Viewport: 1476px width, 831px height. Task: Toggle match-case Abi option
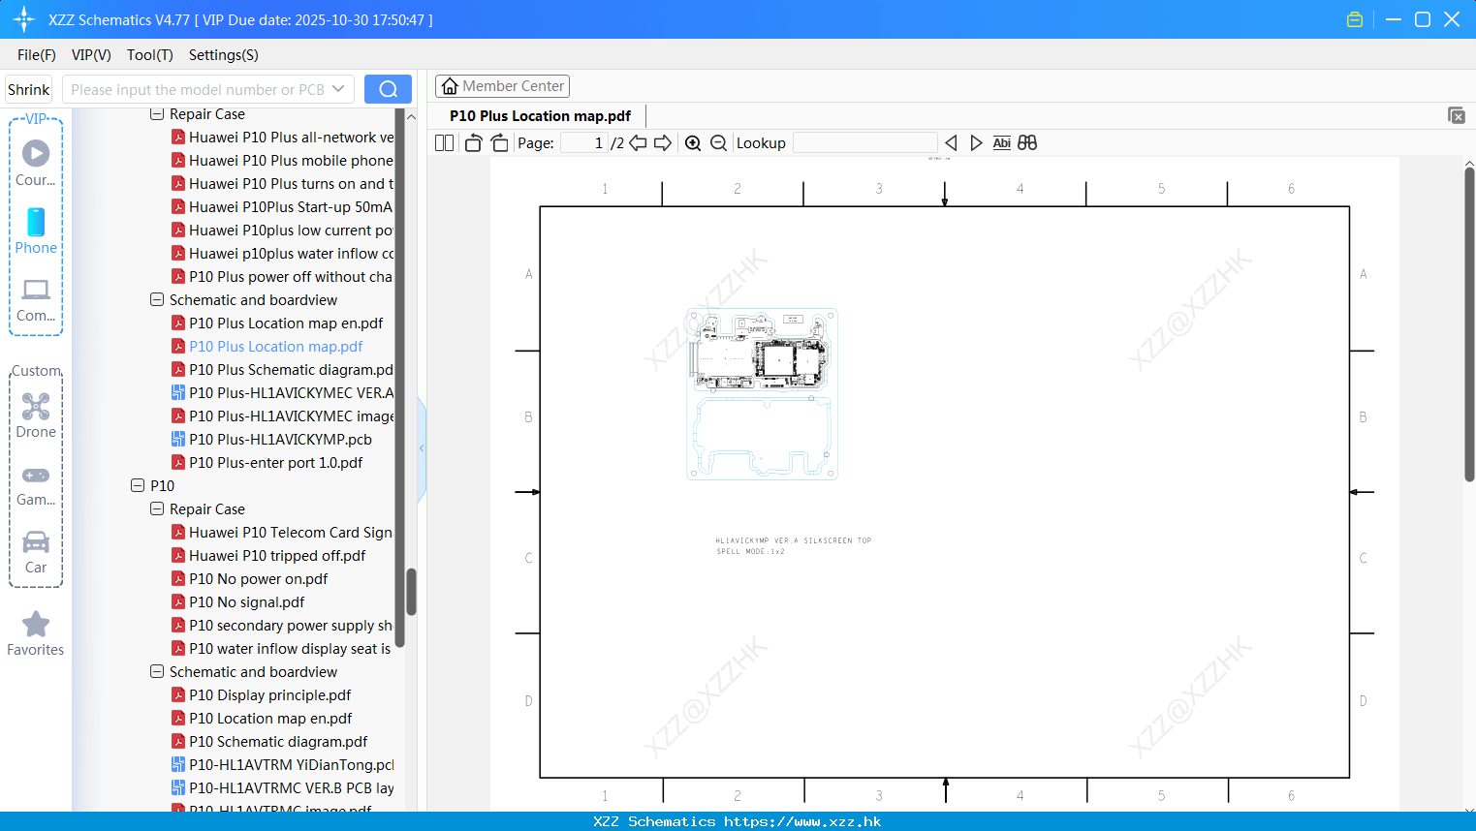(x=1001, y=142)
